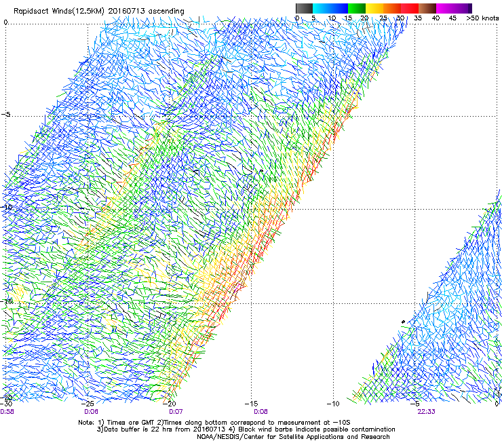Pick the brown 35-40 knots legend swatch
This screenshot has width=502, height=441.
coord(427,8)
